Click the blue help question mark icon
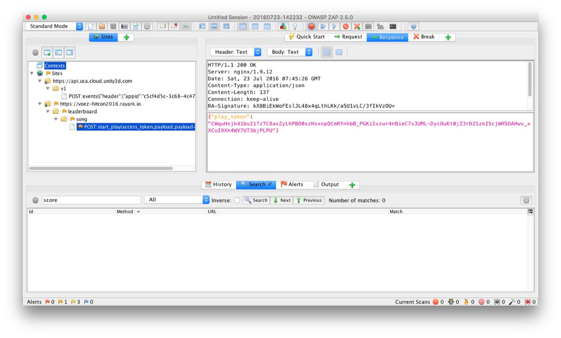 (413, 26)
